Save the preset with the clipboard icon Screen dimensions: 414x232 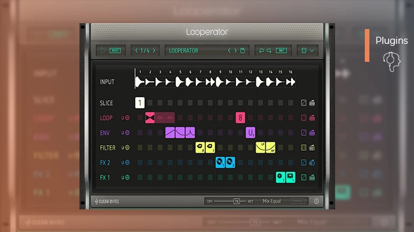pyautogui.click(x=243, y=50)
